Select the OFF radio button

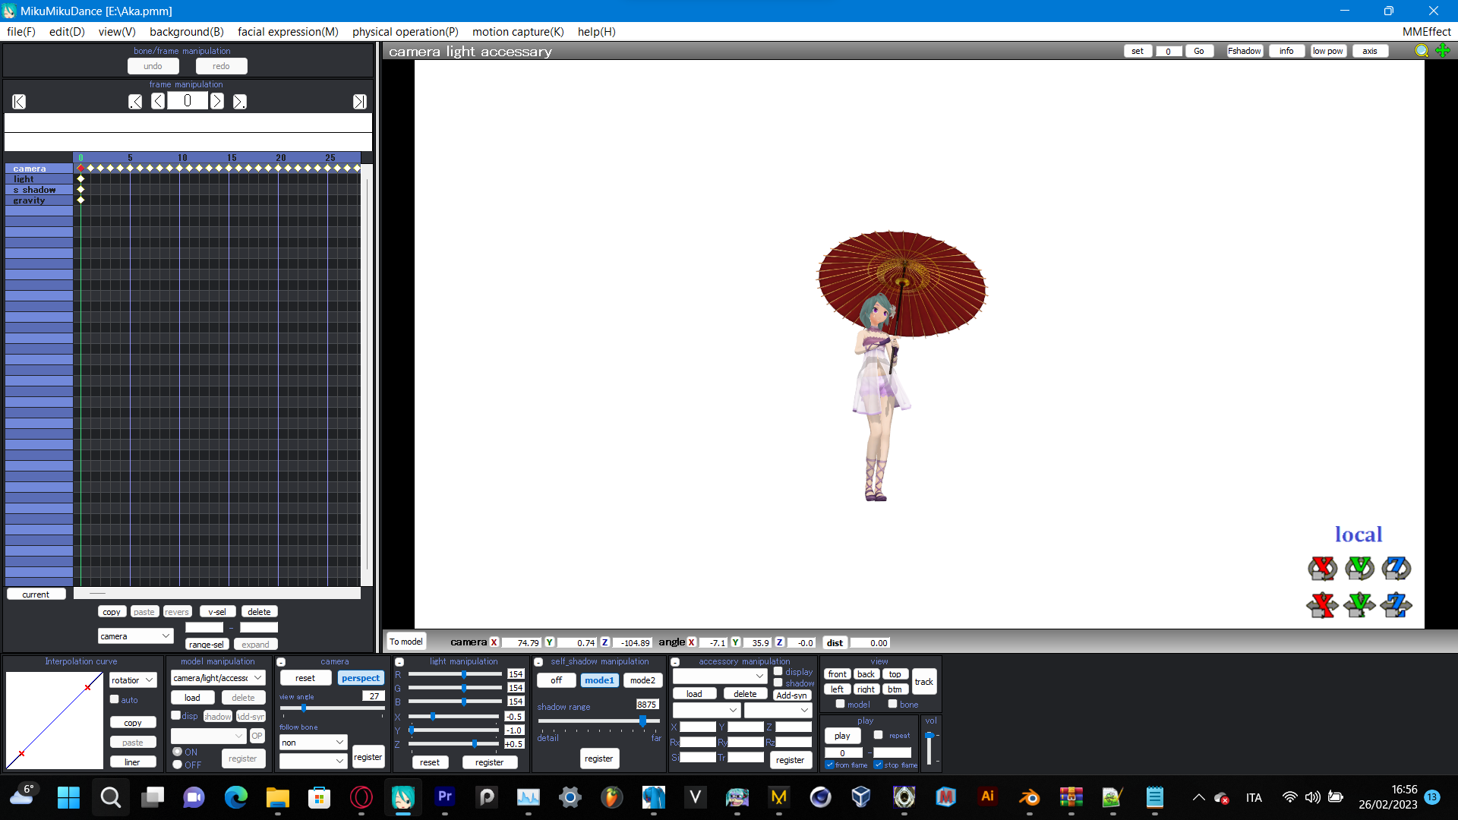(x=178, y=765)
